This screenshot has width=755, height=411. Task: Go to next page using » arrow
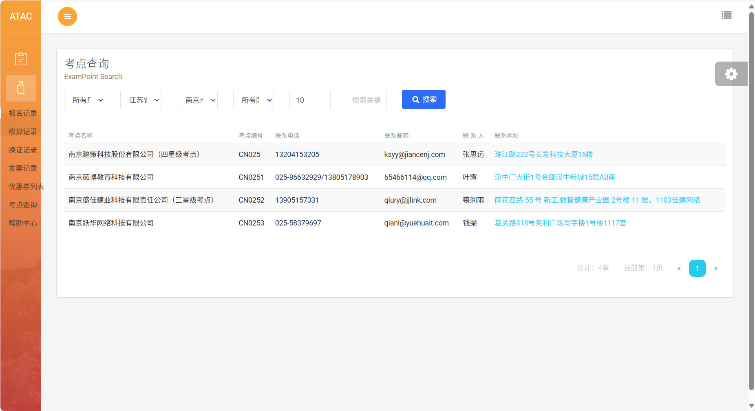click(715, 268)
